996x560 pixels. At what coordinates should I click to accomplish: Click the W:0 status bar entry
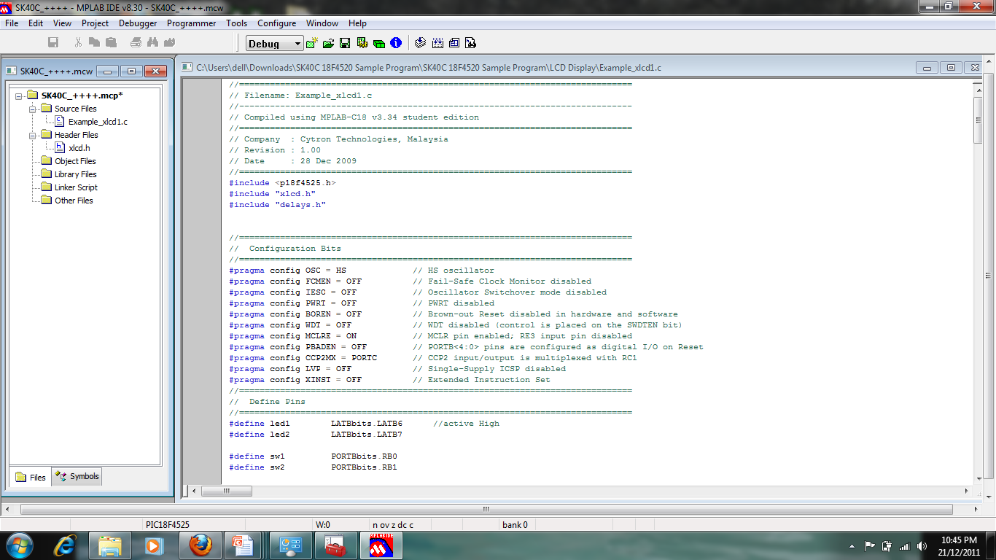pyautogui.click(x=323, y=524)
